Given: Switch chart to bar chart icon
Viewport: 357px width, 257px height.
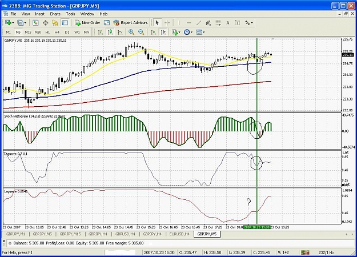Looking at the screenshot, I should click(x=100, y=32).
